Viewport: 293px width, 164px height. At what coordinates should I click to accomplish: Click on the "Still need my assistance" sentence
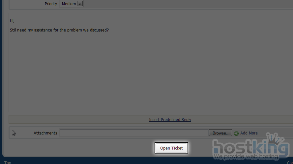[59, 30]
